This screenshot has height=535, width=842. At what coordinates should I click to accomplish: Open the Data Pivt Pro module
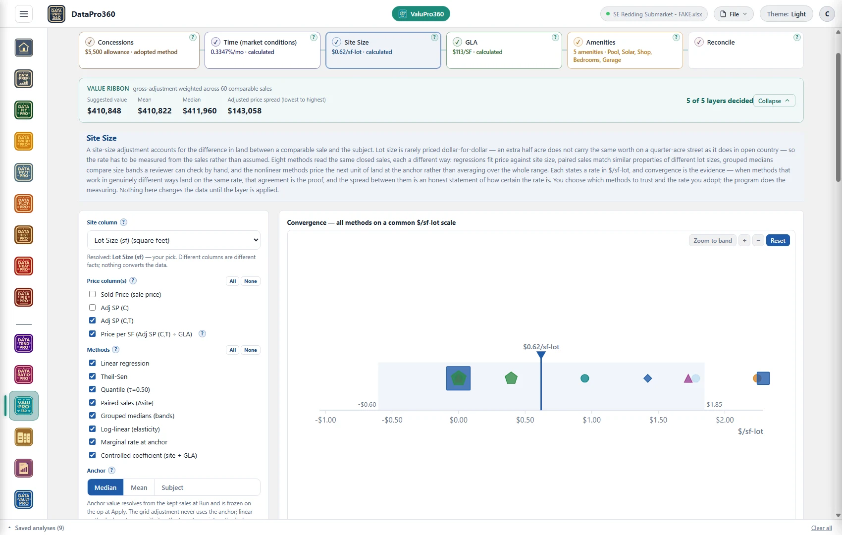pos(24,172)
